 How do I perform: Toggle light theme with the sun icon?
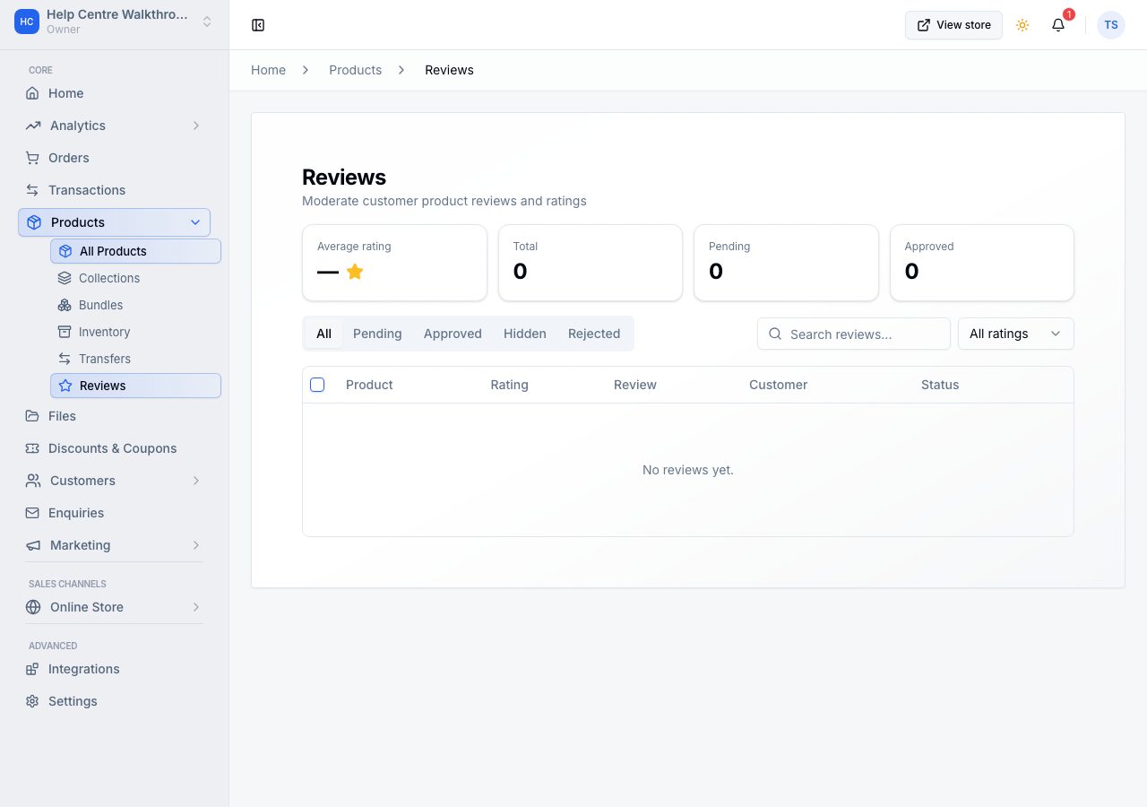click(1022, 25)
